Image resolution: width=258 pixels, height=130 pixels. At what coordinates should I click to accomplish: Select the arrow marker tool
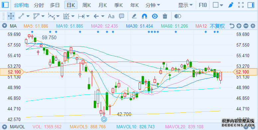pyautogui.click(x=96, y=16)
